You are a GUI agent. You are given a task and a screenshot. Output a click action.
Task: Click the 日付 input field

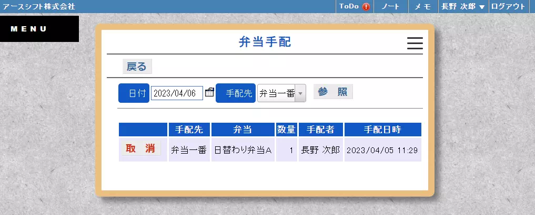[x=177, y=93]
